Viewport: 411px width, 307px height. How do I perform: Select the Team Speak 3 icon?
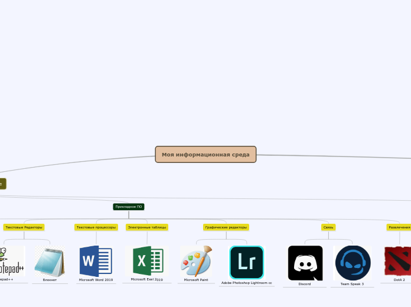(x=353, y=263)
